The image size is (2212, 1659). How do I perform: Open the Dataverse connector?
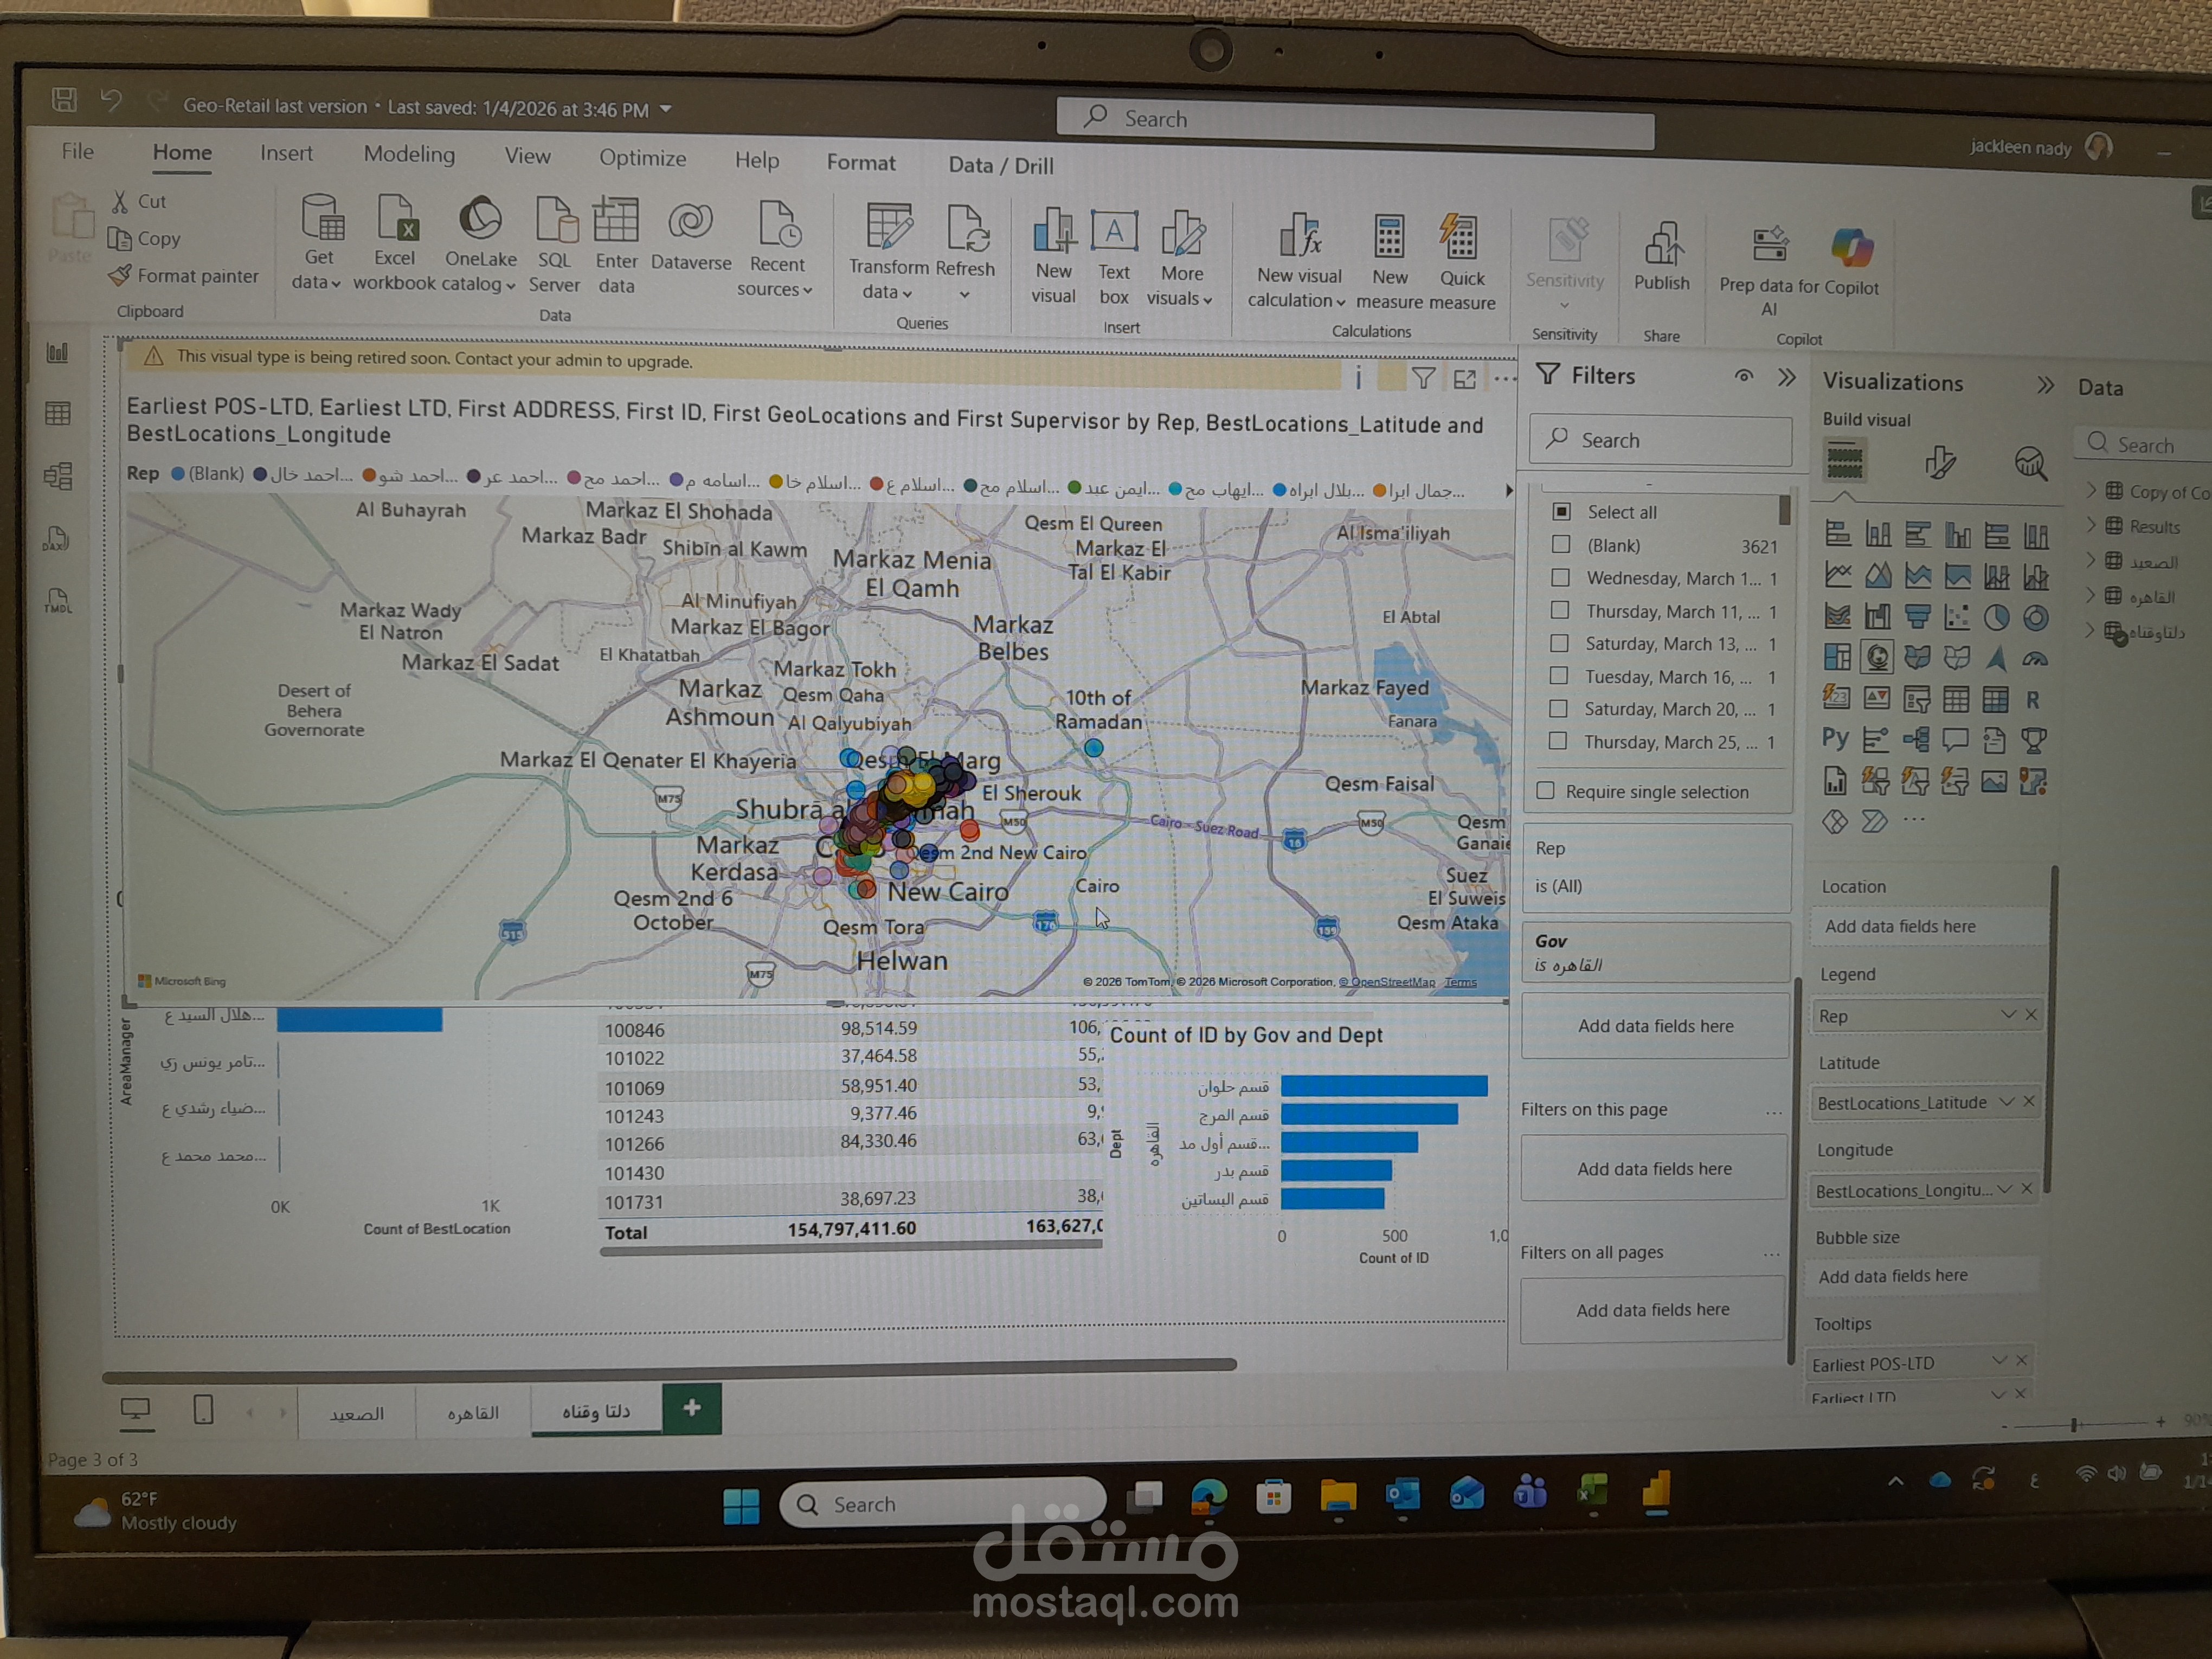tap(690, 222)
